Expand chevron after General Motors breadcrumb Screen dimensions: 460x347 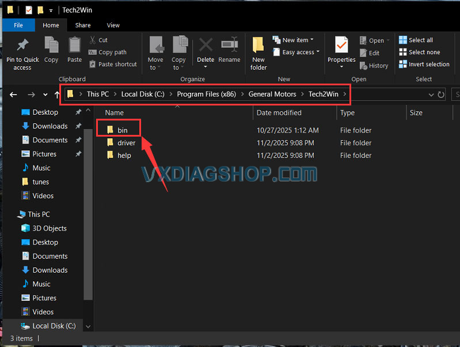pyautogui.click(x=302, y=95)
